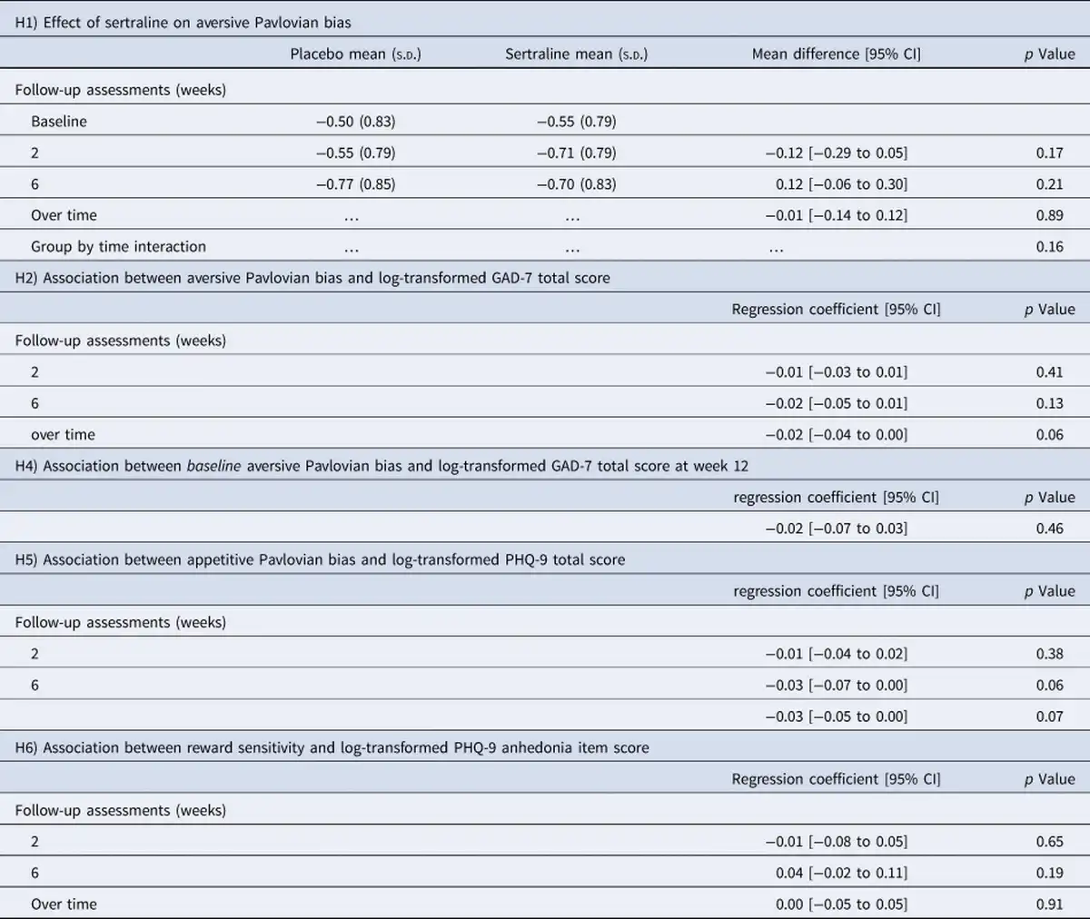Click the placebo baseline value −0.50 (0.83)
The width and height of the screenshot is (1090, 919).
tap(355, 121)
